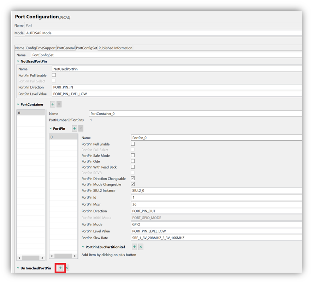Enable PortPin Pull Enable for PortPin_0
Screen dimensions: 313x284
point(133,144)
